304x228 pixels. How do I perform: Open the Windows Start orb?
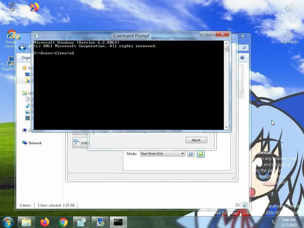click(8, 222)
